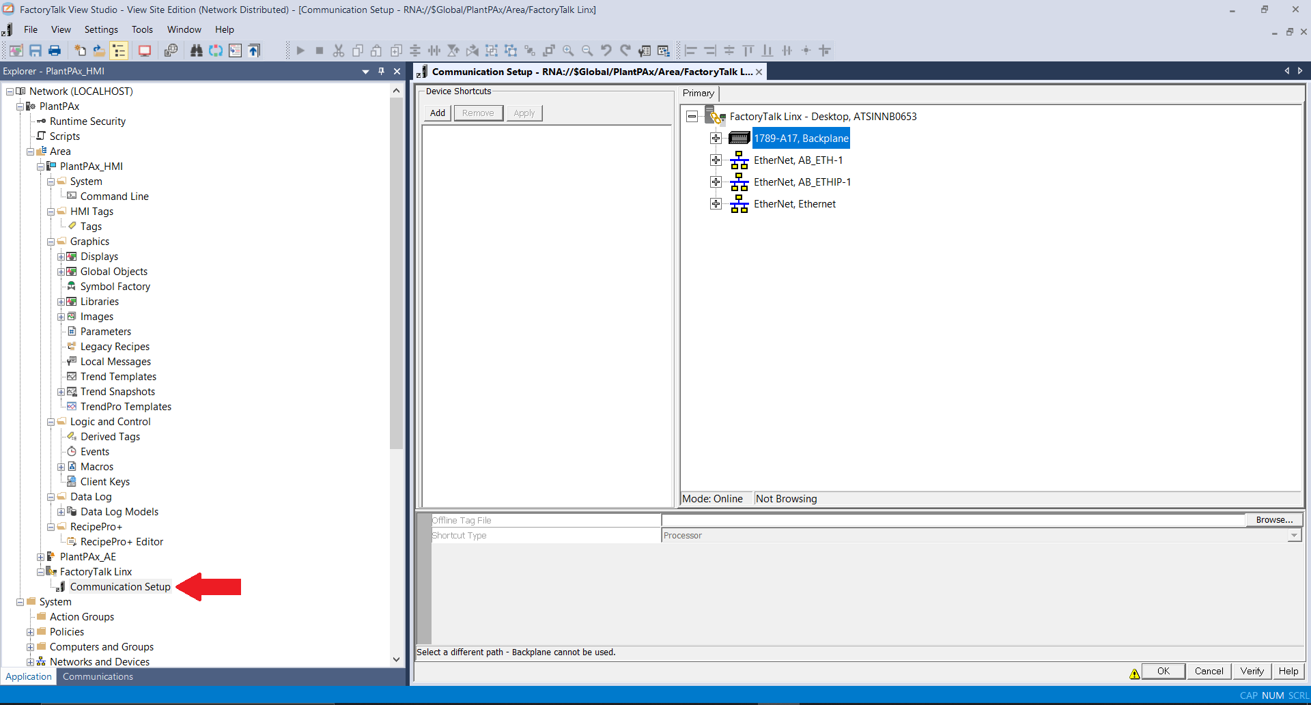Image resolution: width=1311 pixels, height=705 pixels.
Task: Click the Align Left toolbar icon
Action: pyautogui.click(x=691, y=51)
